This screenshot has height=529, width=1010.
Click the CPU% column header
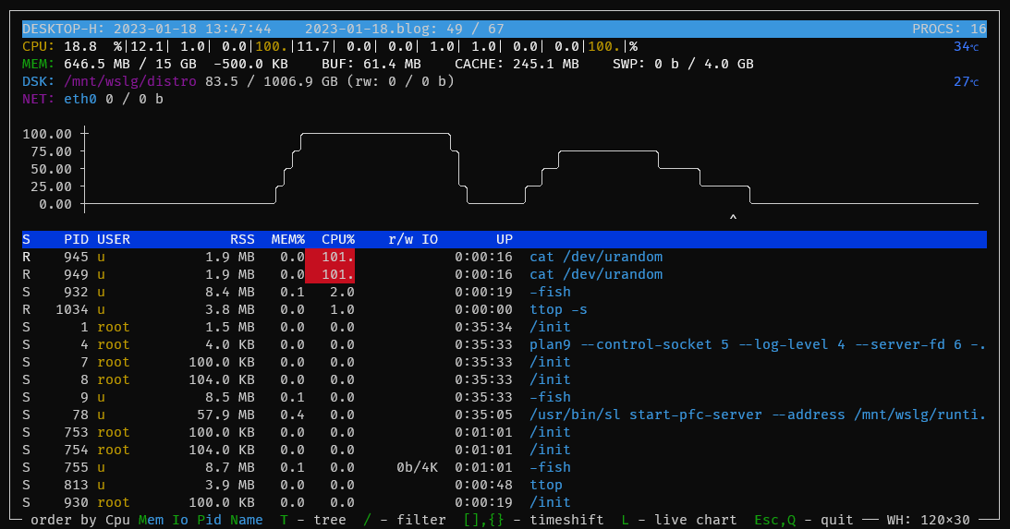pos(338,239)
